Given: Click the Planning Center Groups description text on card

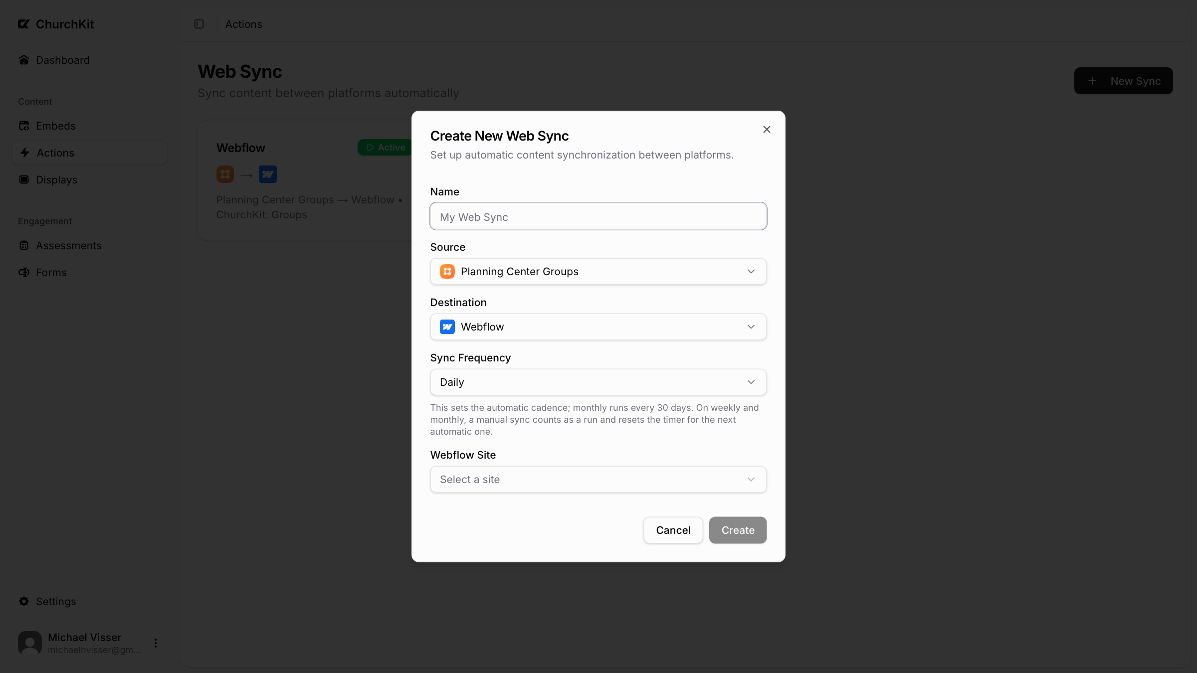Looking at the screenshot, I should coord(309,207).
